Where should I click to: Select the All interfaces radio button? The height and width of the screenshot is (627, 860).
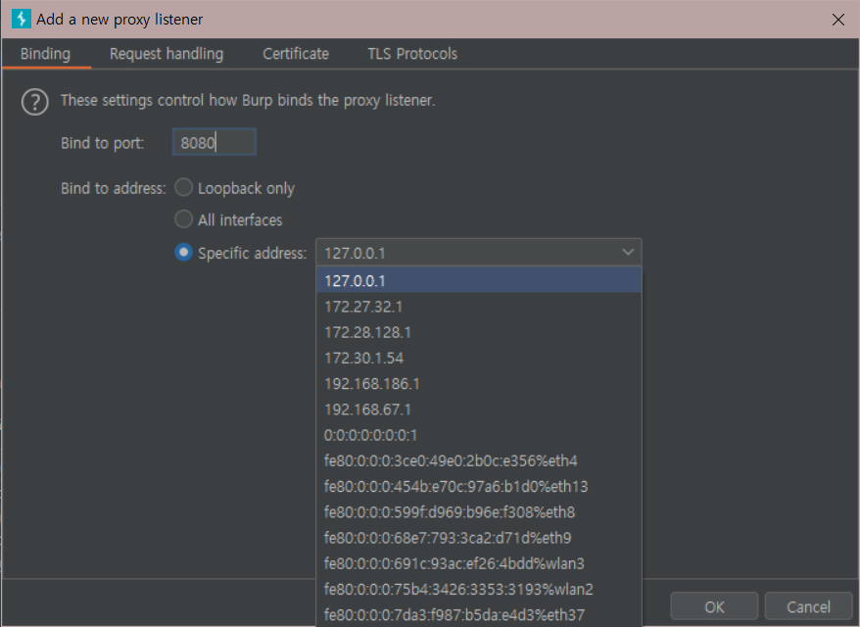pyautogui.click(x=184, y=219)
